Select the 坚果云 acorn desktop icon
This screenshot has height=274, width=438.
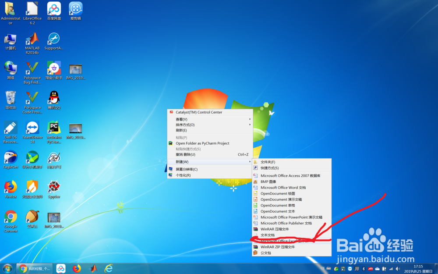(32, 219)
